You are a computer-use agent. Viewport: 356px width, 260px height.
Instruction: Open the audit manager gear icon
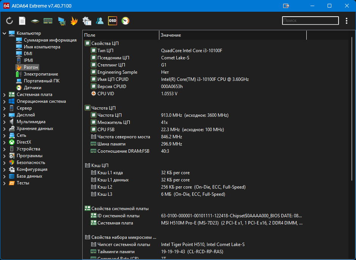87,21
